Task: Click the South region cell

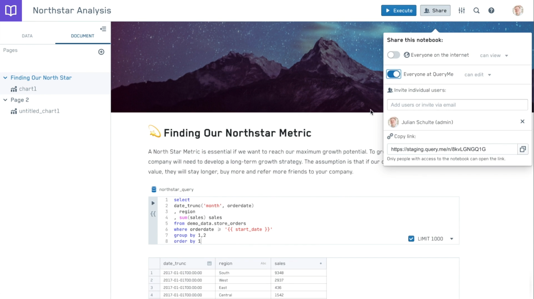Action: 243,273
